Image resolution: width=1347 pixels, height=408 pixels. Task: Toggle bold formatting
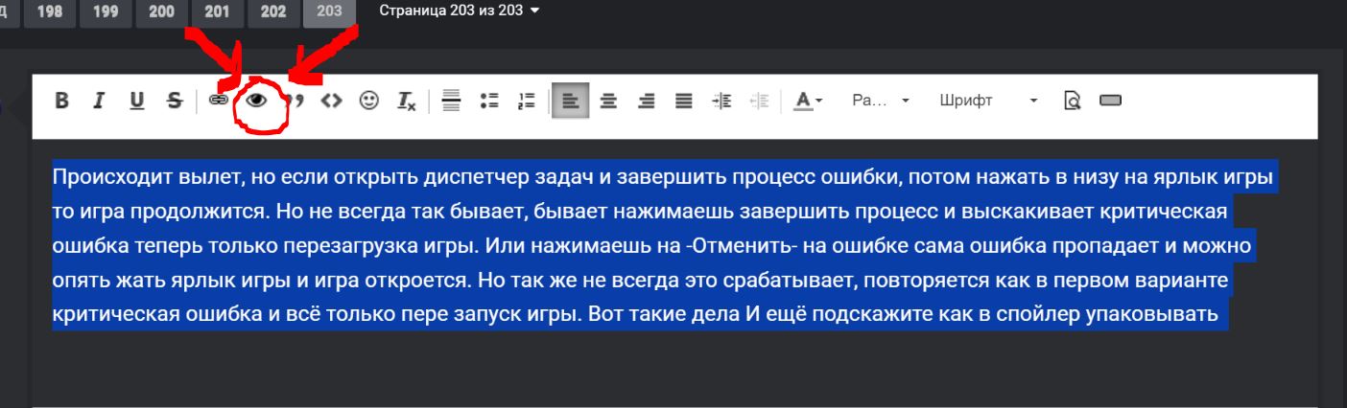click(x=61, y=100)
